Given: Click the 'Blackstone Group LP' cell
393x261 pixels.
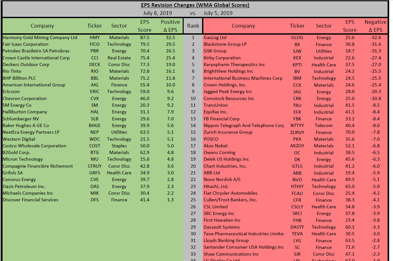Looking at the screenshot, I should (x=225, y=44).
